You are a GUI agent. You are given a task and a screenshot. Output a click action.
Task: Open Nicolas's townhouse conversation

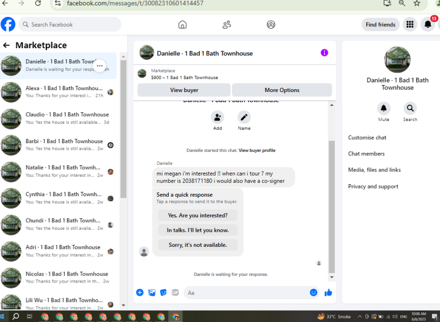(58, 278)
